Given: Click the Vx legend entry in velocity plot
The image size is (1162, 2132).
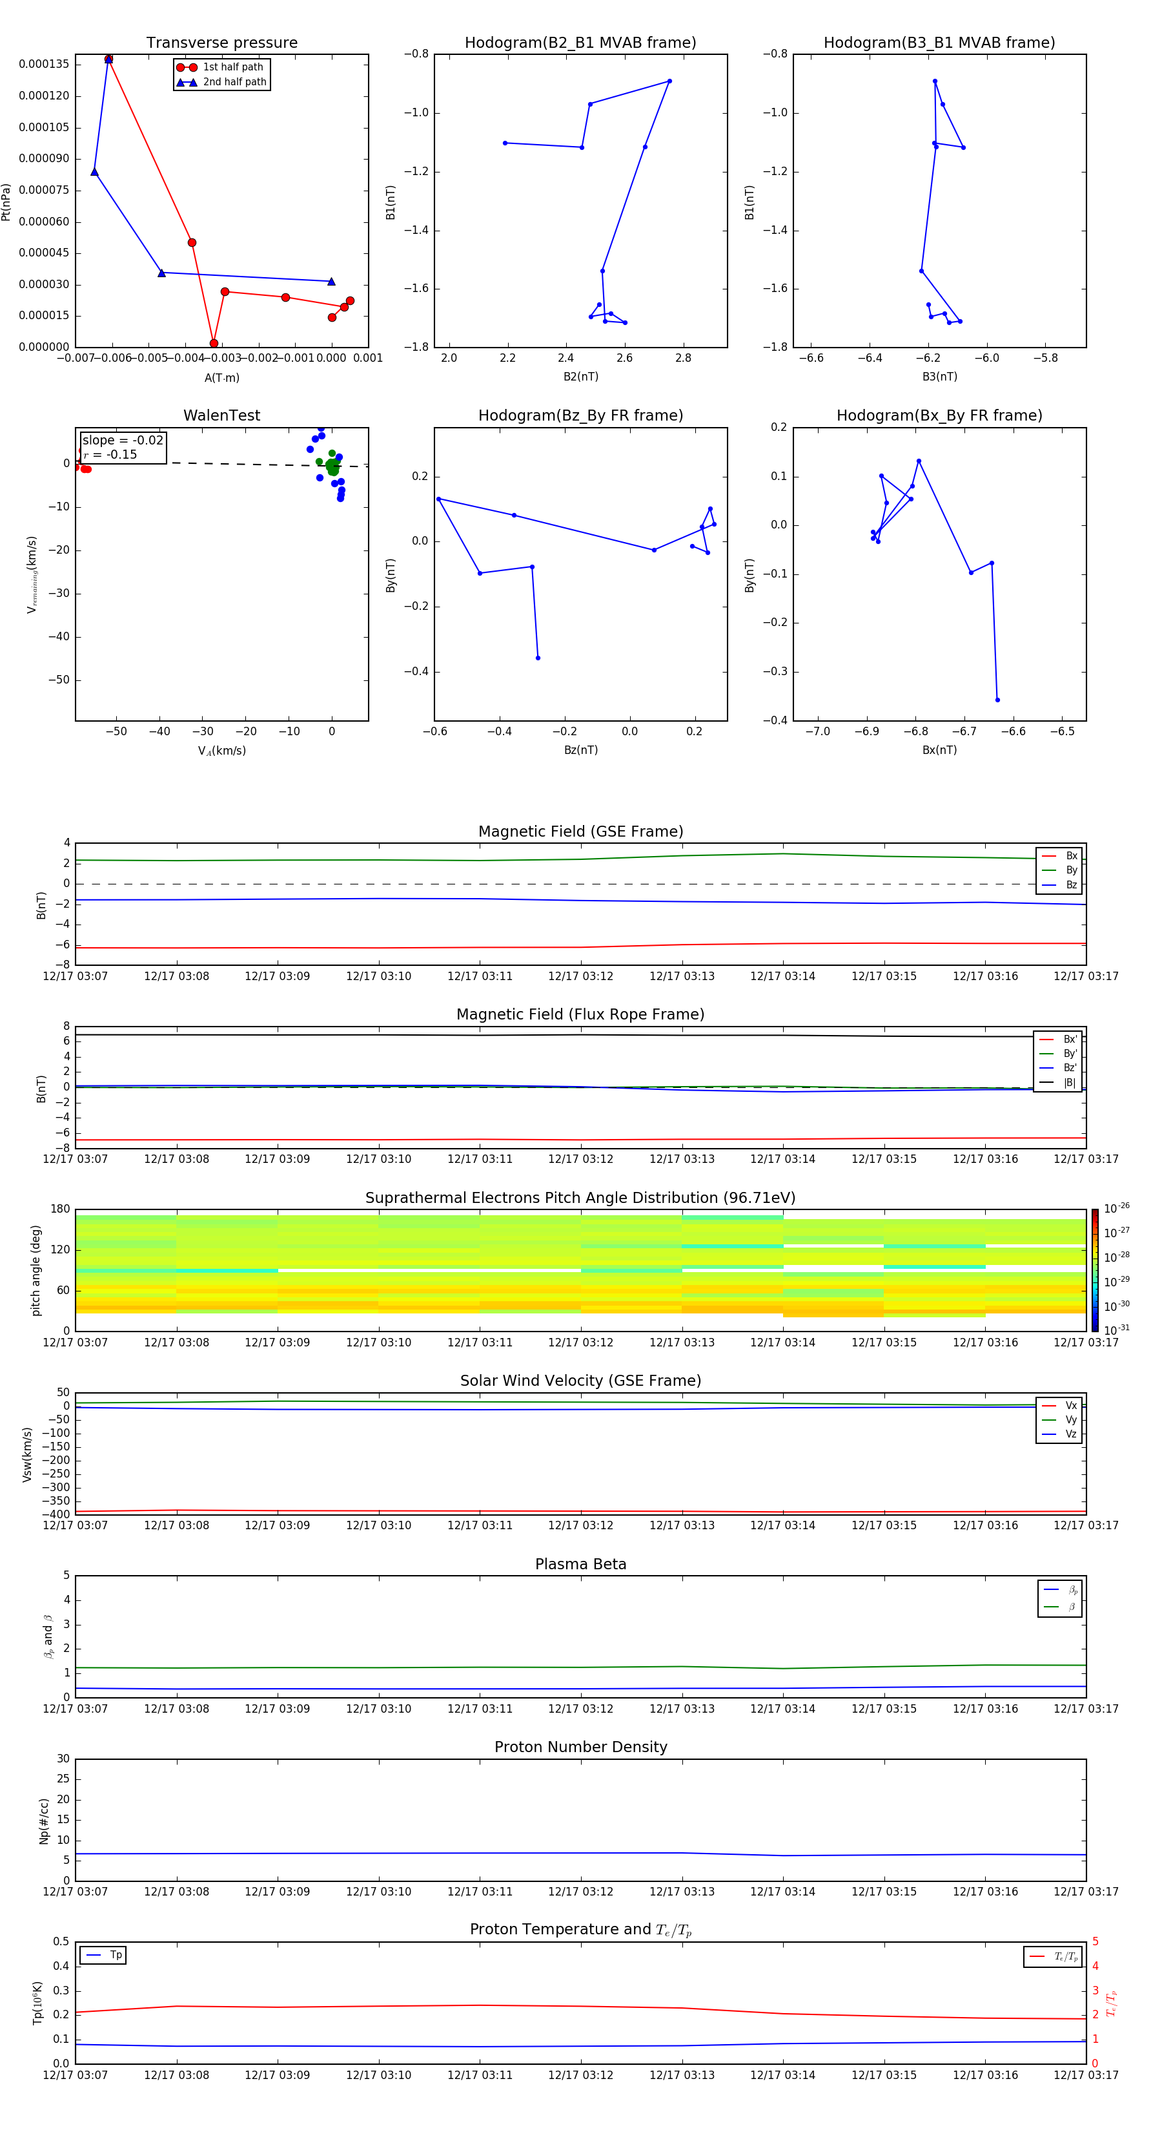Looking at the screenshot, I should (1059, 1405).
